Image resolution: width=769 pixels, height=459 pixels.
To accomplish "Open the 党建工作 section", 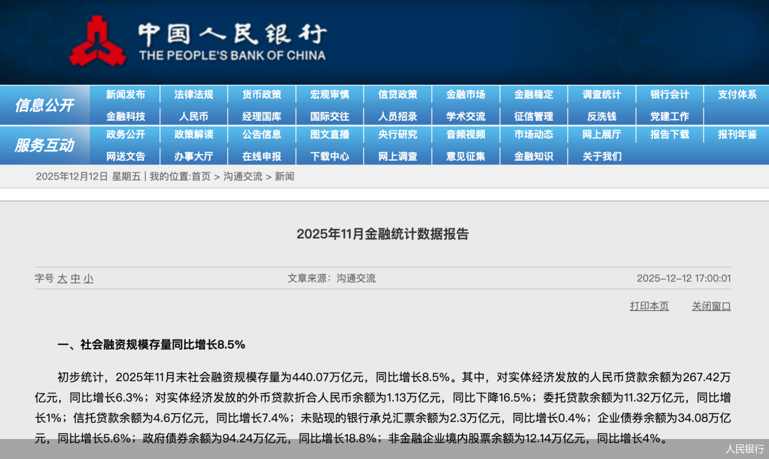I will (x=669, y=116).
